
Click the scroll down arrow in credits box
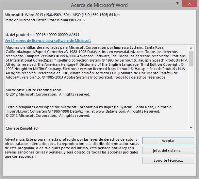[x=191, y=128]
